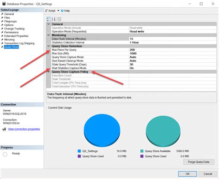The height and width of the screenshot is (179, 219).
Task: Click the Stale Query Threshold value 30
Action: 173,65
